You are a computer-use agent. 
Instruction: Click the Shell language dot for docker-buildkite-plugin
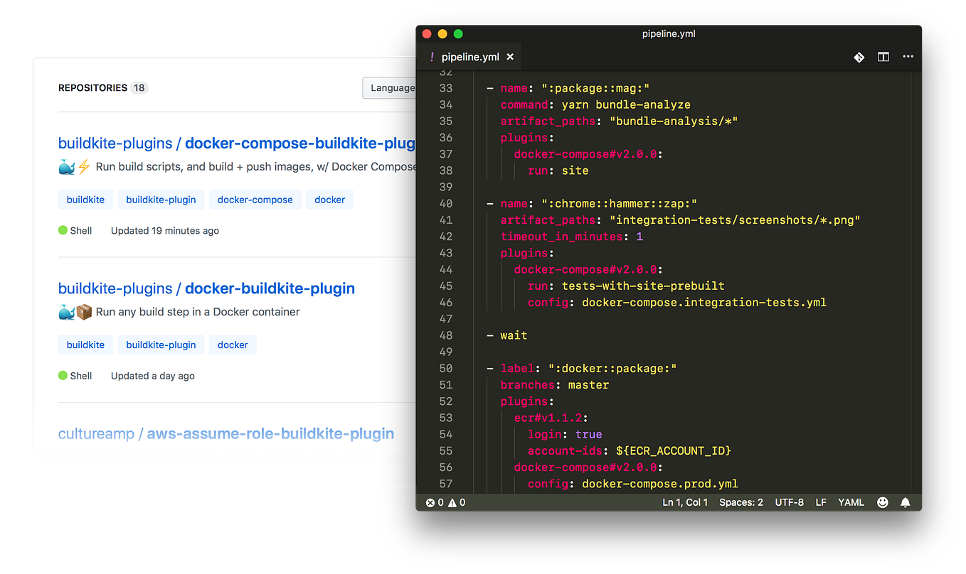[62, 375]
